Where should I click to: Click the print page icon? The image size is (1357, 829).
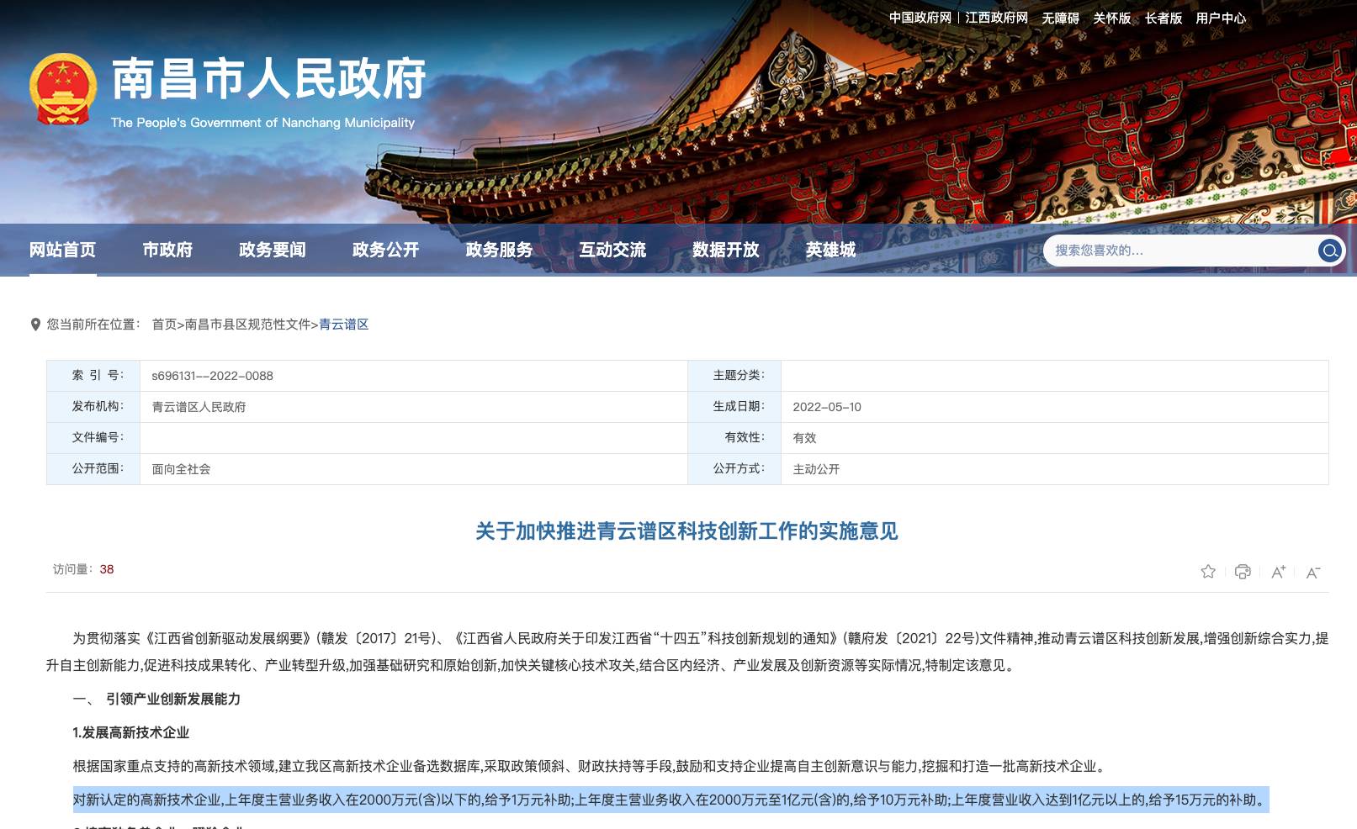(x=1243, y=572)
